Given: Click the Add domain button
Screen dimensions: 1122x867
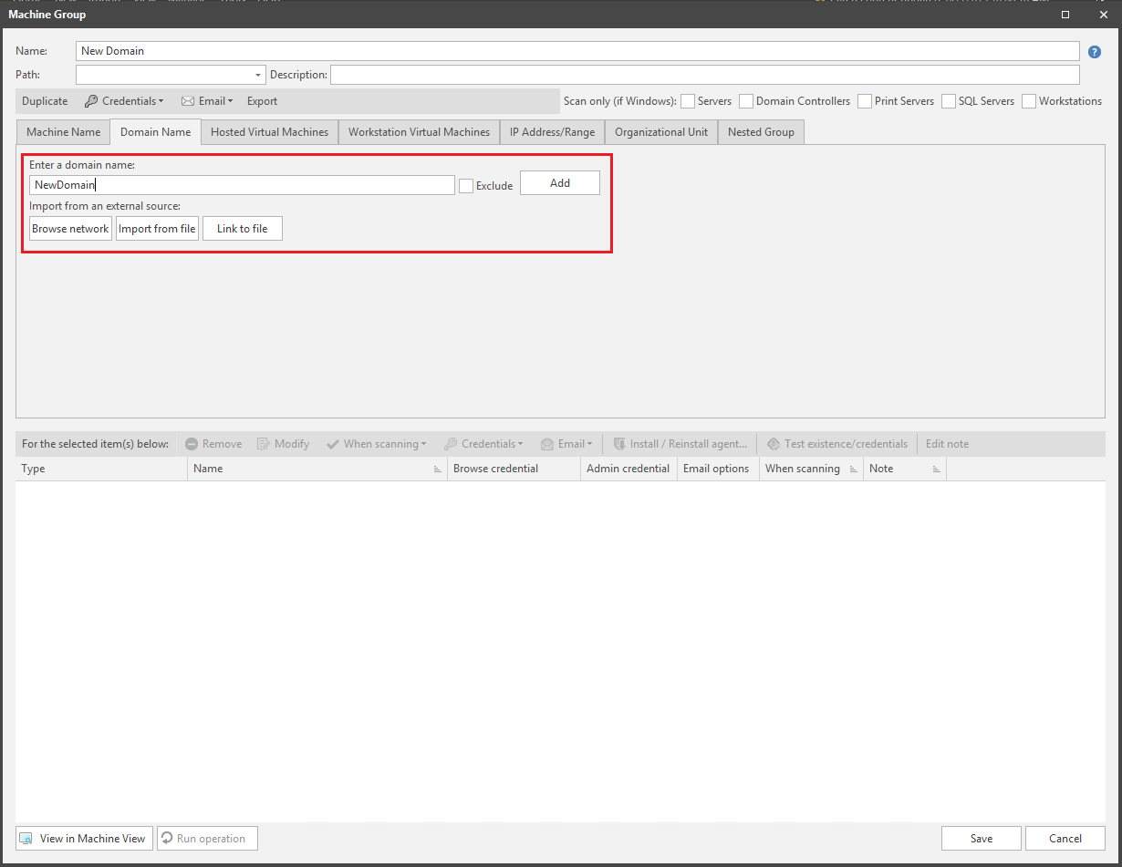Looking at the screenshot, I should pos(559,183).
